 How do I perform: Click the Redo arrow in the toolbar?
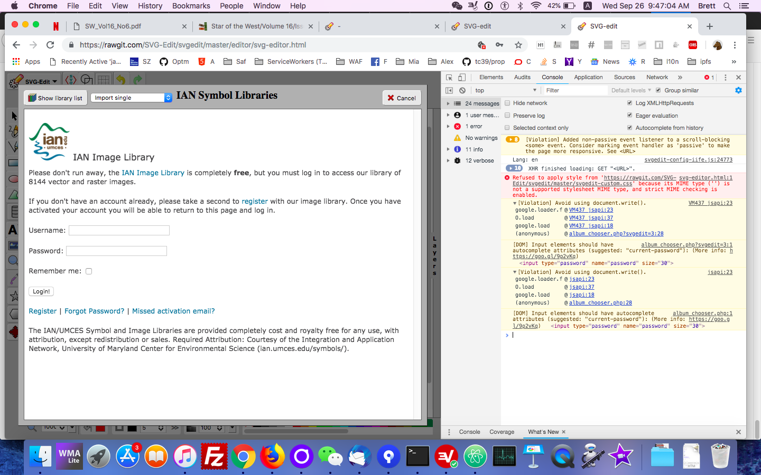click(x=136, y=79)
